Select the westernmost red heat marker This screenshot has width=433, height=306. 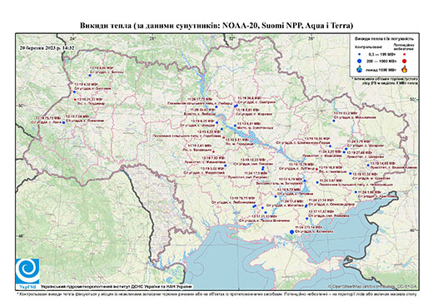(75, 100)
